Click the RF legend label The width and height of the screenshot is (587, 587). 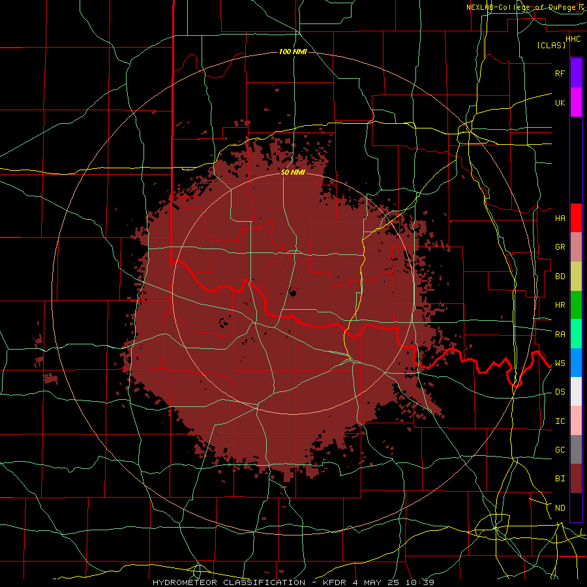pyautogui.click(x=560, y=73)
